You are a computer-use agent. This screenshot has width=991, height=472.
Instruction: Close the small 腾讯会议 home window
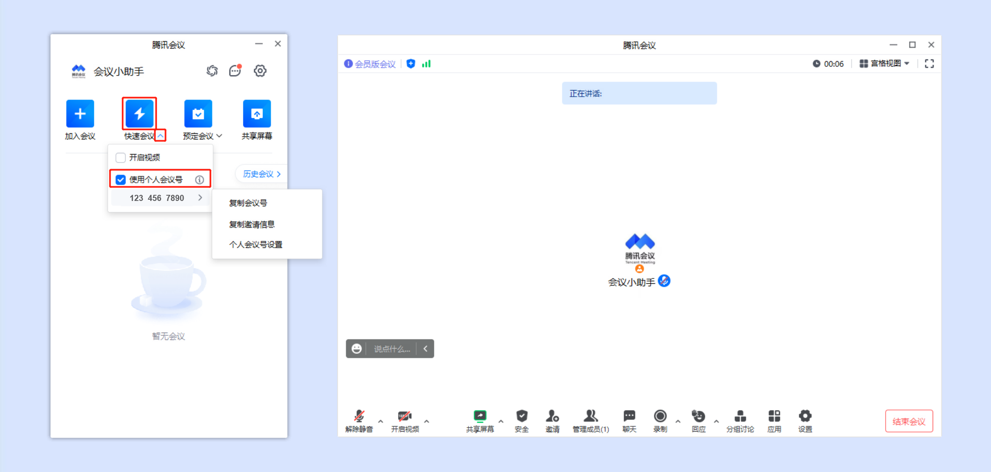pyautogui.click(x=278, y=44)
